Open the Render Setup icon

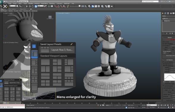pyautogui.click(x=106, y=6)
